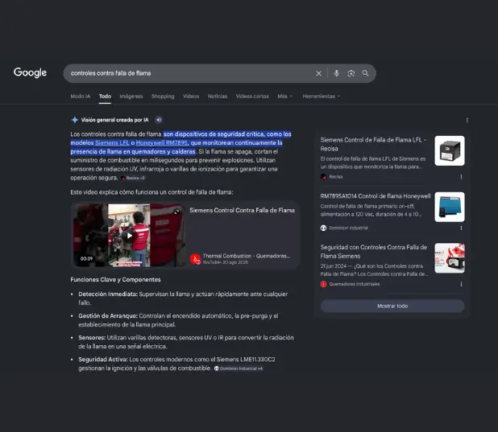Open the Imágenes tab
The height and width of the screenshot is (432, 498).
(131, 96)
